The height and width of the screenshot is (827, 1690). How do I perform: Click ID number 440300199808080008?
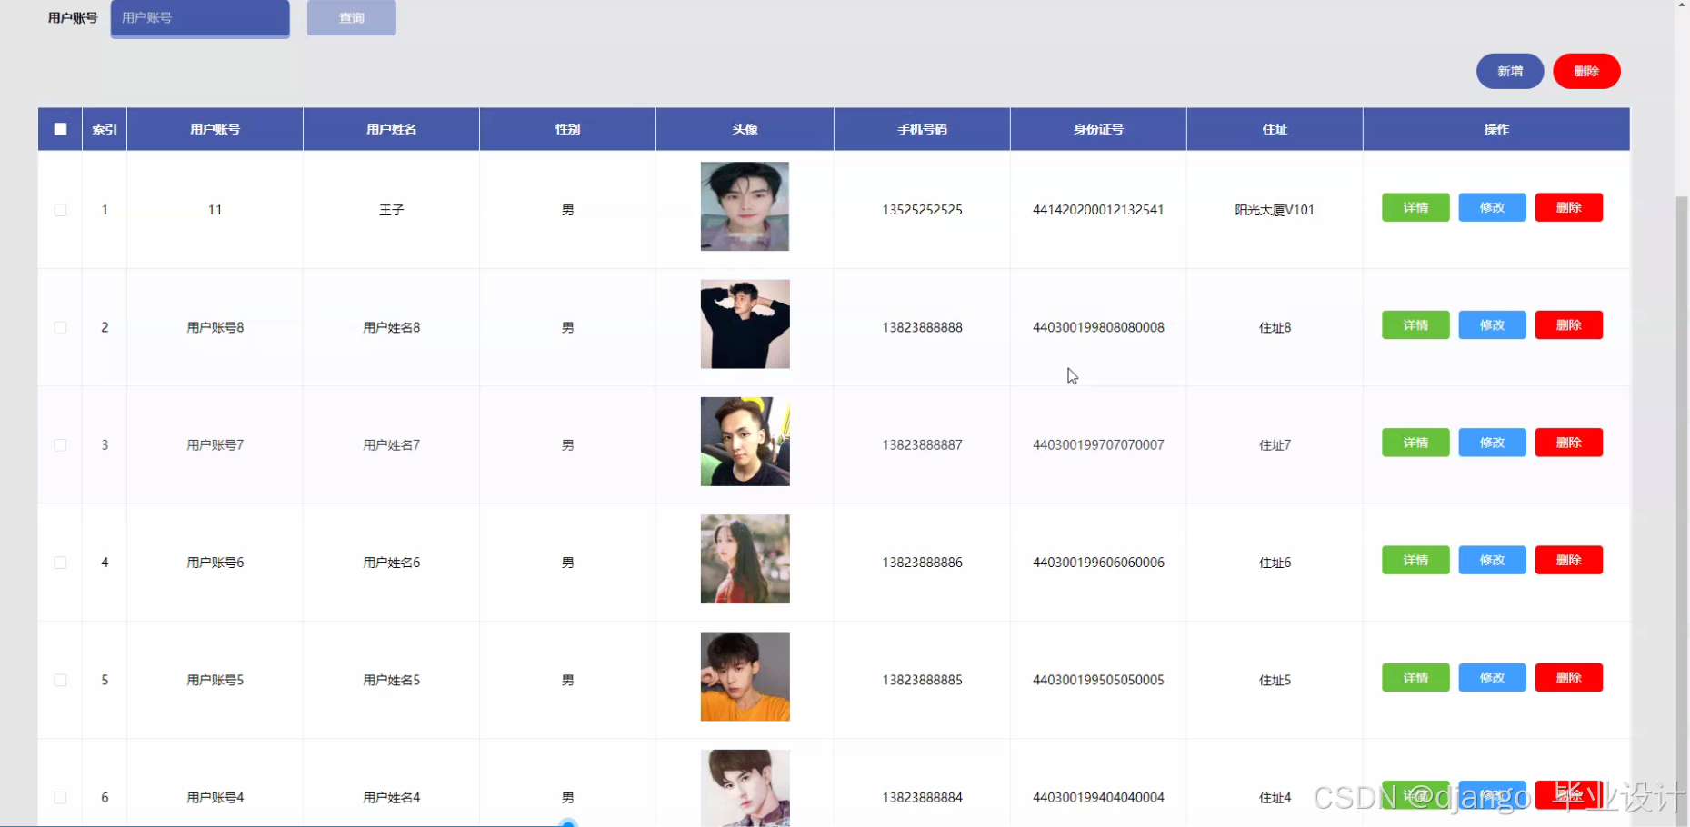click(x=1098, y=327)
